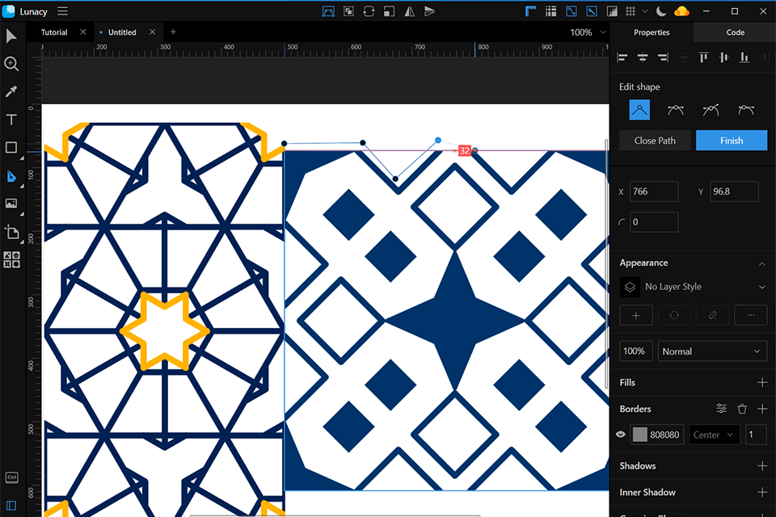Viewport: 776px width, 517px height.
Task: Toggle rulers from the top toolbar
Action: click(530, 11)
